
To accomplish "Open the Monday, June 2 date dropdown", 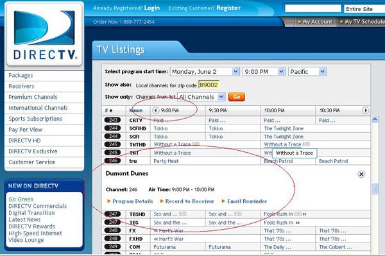I will click(205, 72).
